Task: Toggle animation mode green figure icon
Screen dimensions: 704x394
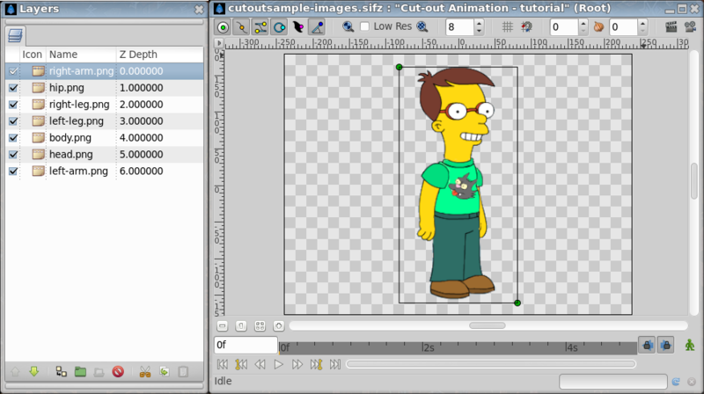Action: point(690,345)
